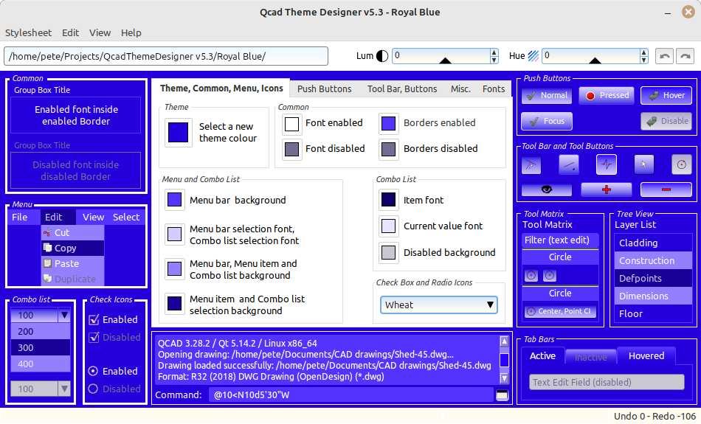Click the Copy menu entry
This screenshot has height=424, width=701.
pos(72,248)
